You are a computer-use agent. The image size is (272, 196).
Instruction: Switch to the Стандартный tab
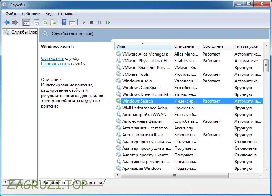[89, 183]
